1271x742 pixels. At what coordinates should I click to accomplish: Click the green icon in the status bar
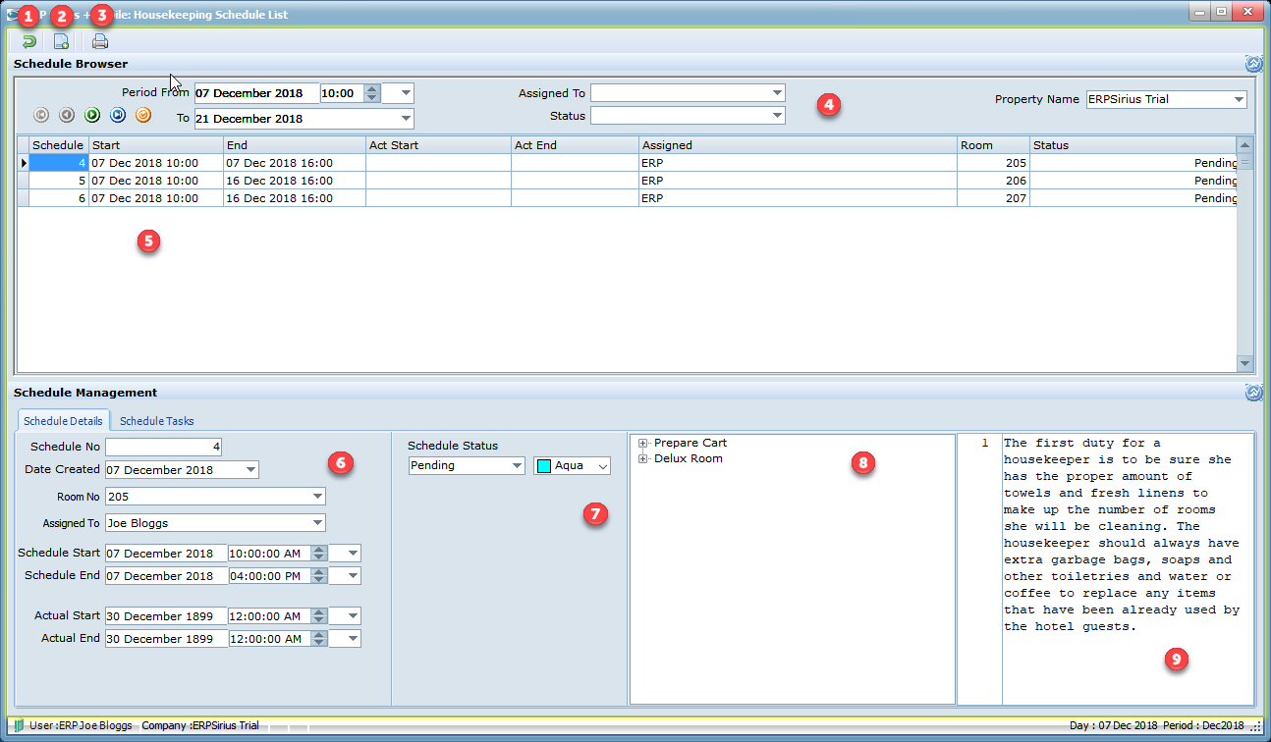tap(19, 725)
